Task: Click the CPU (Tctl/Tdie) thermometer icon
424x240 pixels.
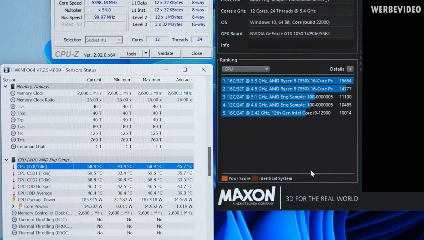Action: pyautogui.click(x=14, y=166)
